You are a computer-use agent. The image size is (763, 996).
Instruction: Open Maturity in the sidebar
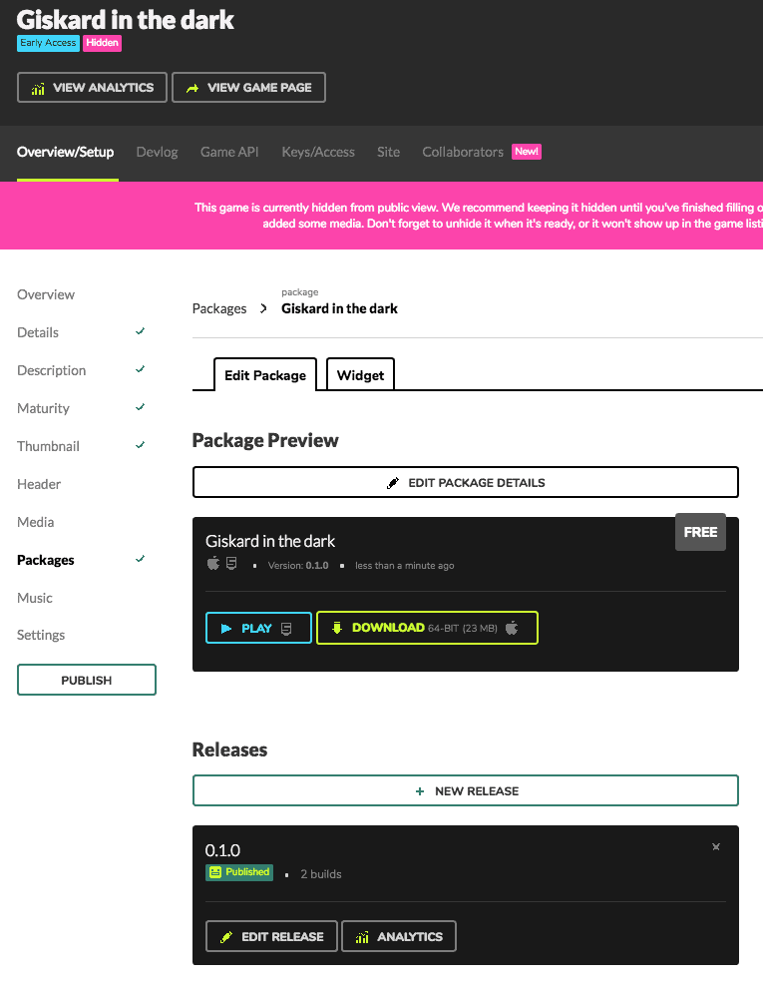click(43, 408)
